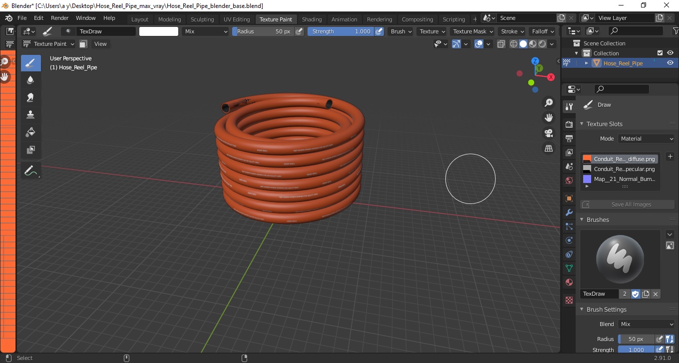Viewport: 679px width, 363px height.
Task: Open the Object properties tab
Action: (x=569, y=198)
